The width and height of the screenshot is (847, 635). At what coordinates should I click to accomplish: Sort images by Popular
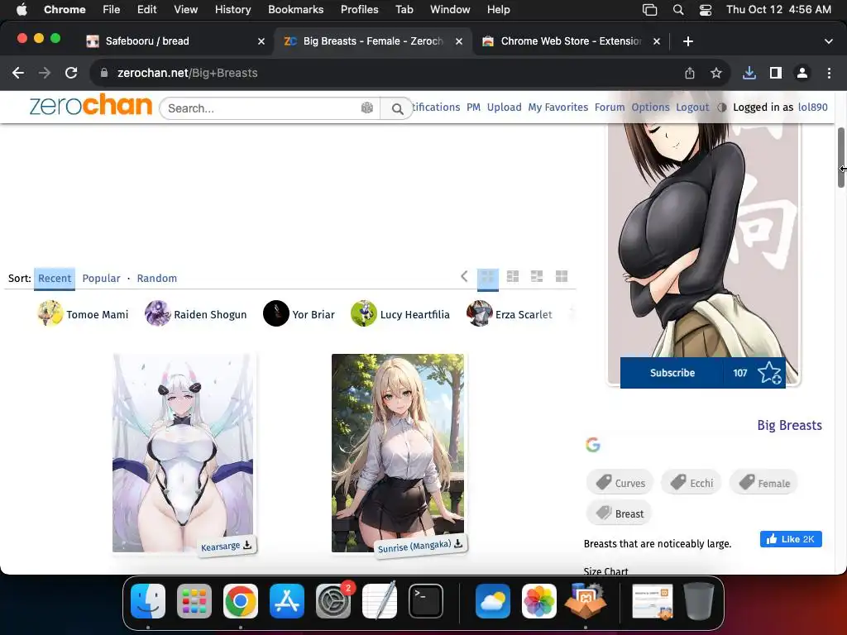[x=101, y=278]
